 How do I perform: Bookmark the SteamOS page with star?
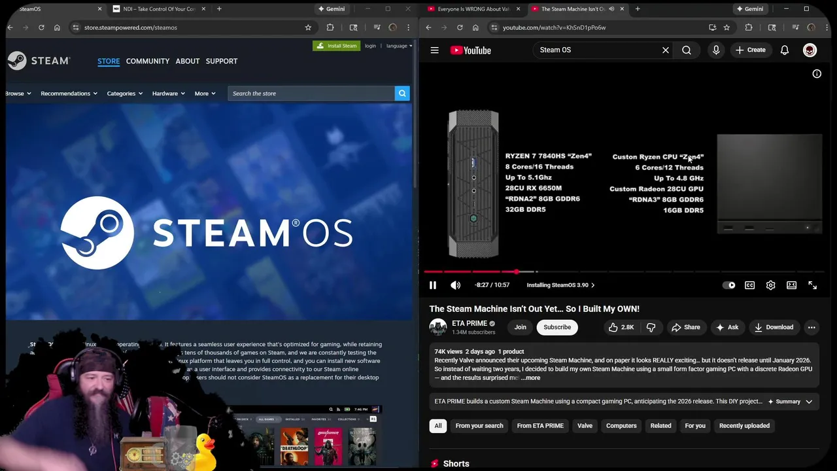308,27
